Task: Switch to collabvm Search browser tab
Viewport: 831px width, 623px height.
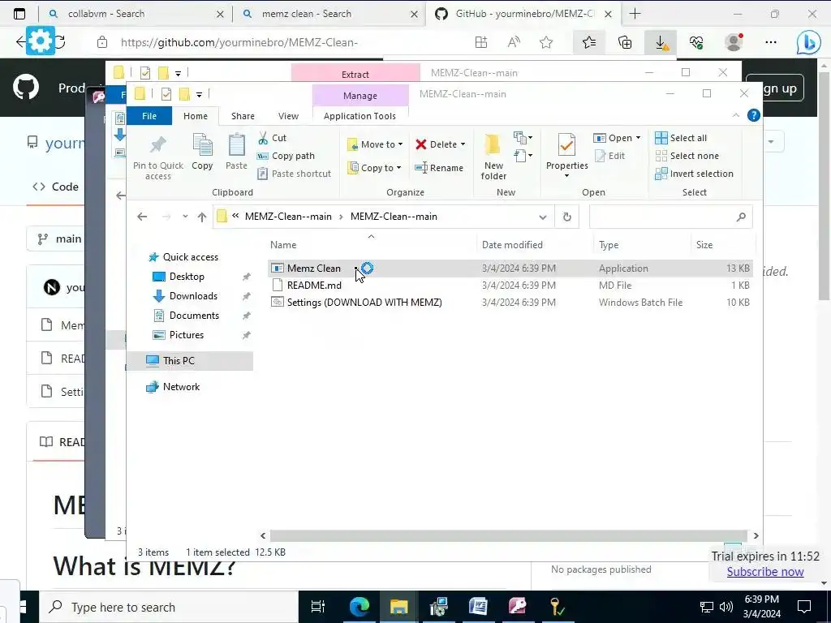Action: (136, 14)
